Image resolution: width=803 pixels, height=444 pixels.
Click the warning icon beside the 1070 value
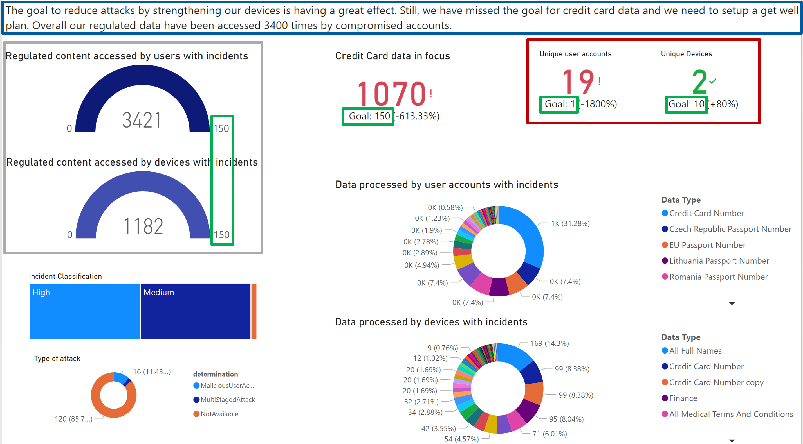click(x=431, y=93)
